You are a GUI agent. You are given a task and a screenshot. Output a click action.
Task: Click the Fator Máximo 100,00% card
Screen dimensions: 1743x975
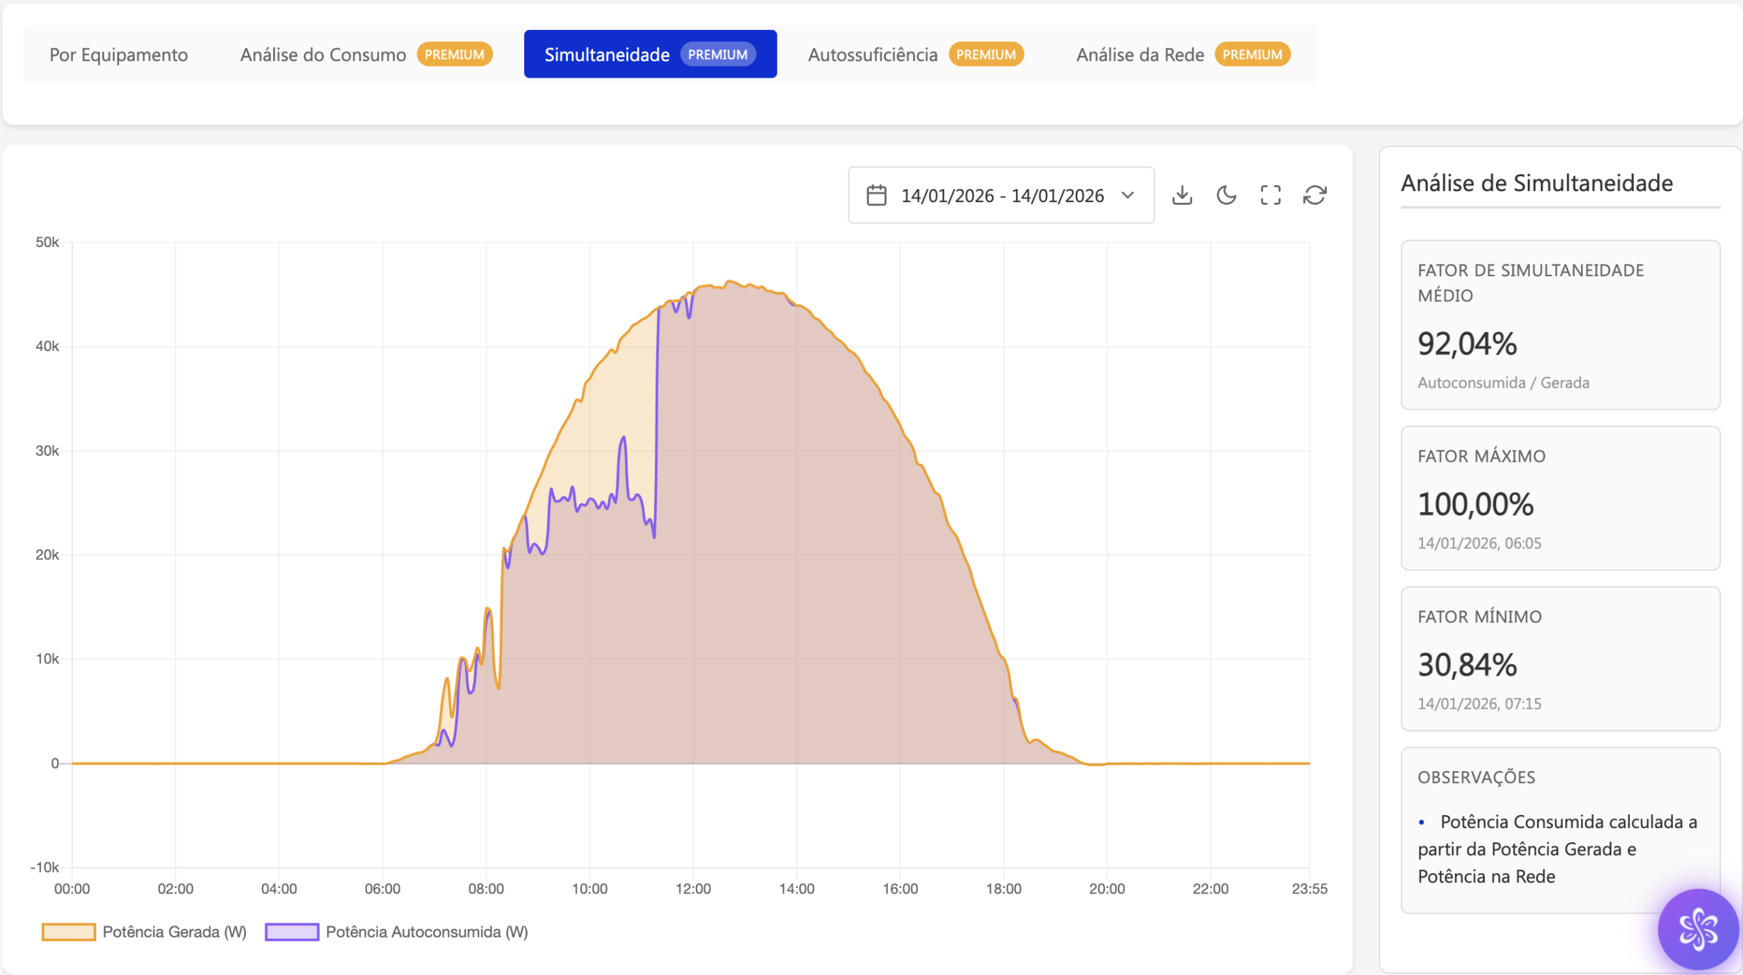(x=1560, y=498)
